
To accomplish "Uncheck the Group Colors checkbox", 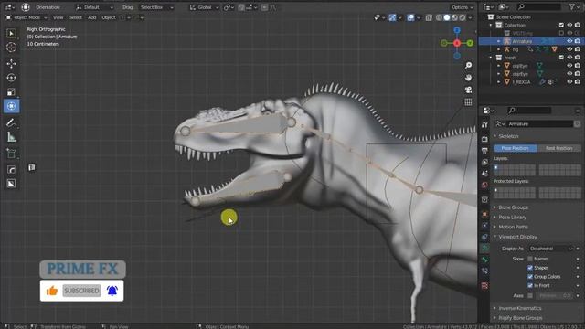I will tap(530, 276).
